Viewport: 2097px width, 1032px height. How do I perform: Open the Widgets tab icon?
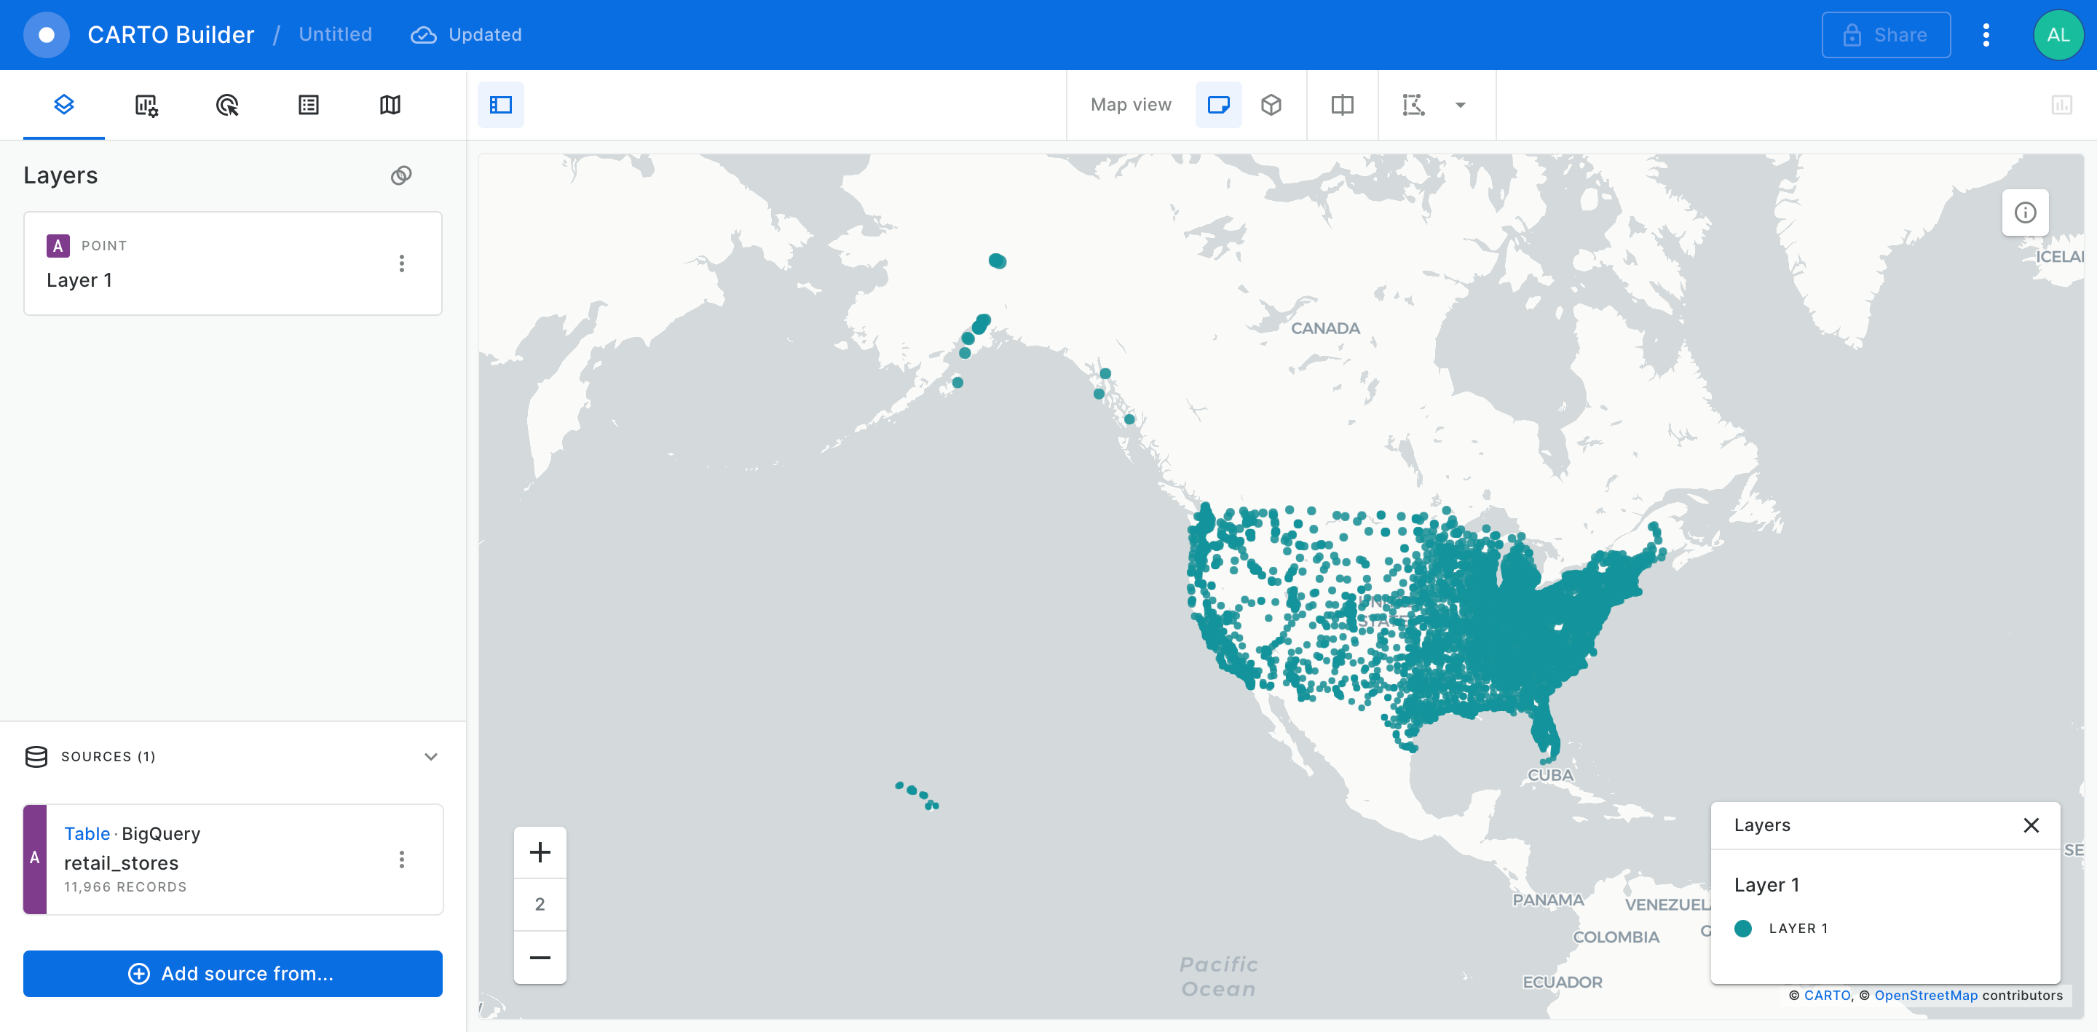[x=146, y=104]
